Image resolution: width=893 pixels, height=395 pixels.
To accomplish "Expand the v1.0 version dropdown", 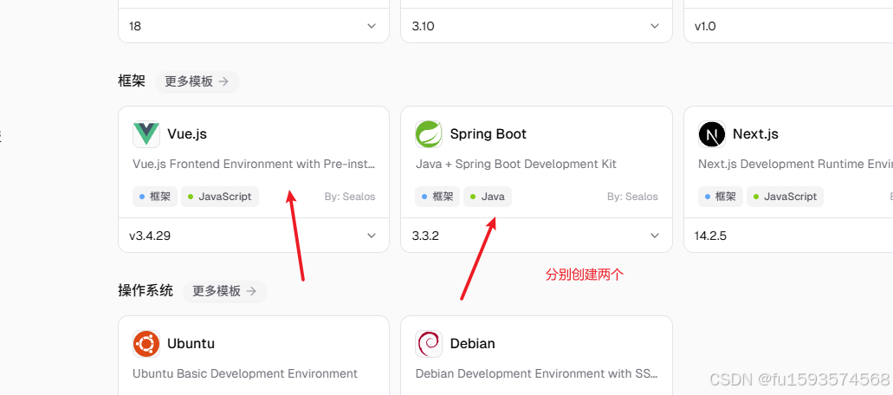I will tap(788, 26).
